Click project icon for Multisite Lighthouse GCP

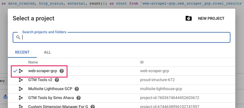pos(21,89)
